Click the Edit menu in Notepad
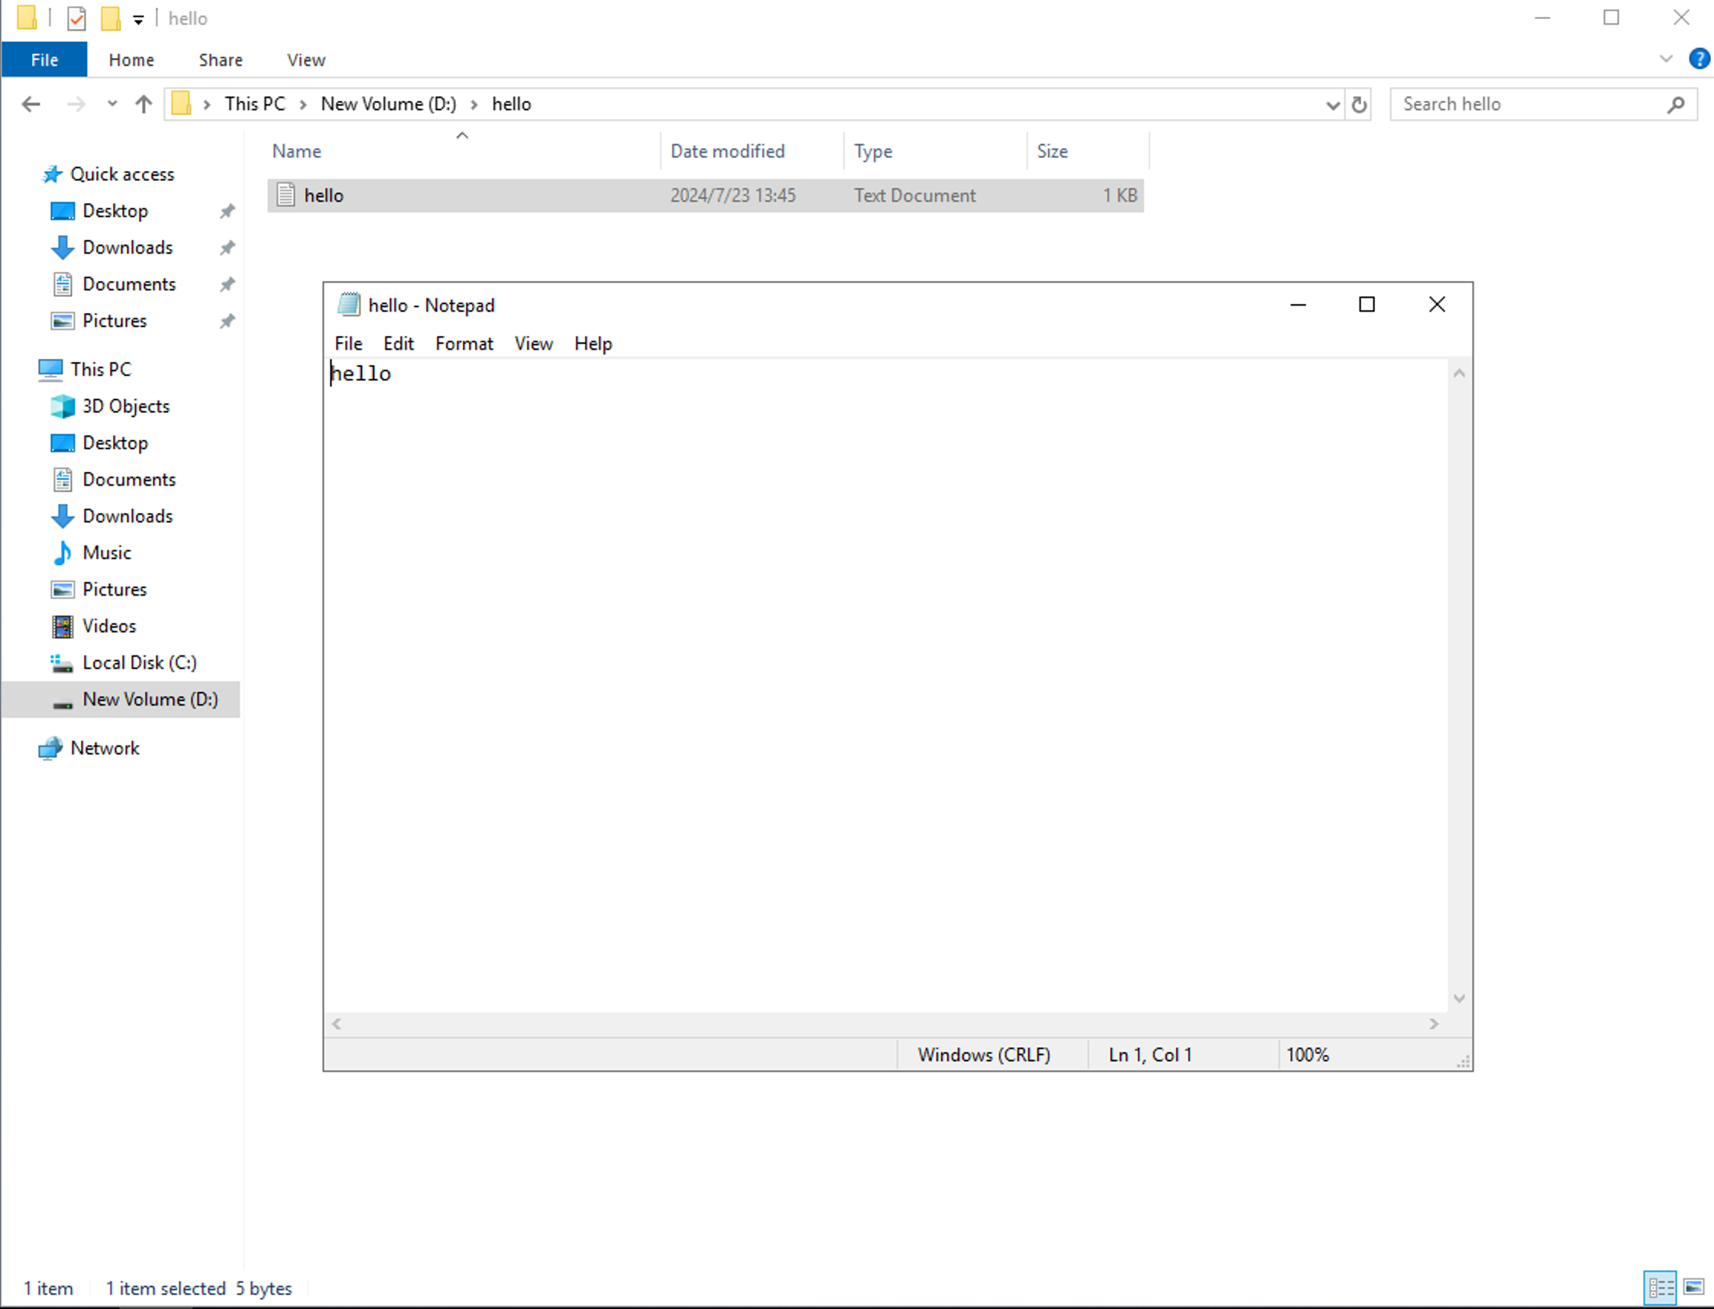Viewport: 1714px width, 1309px height. tap(397, 344)
